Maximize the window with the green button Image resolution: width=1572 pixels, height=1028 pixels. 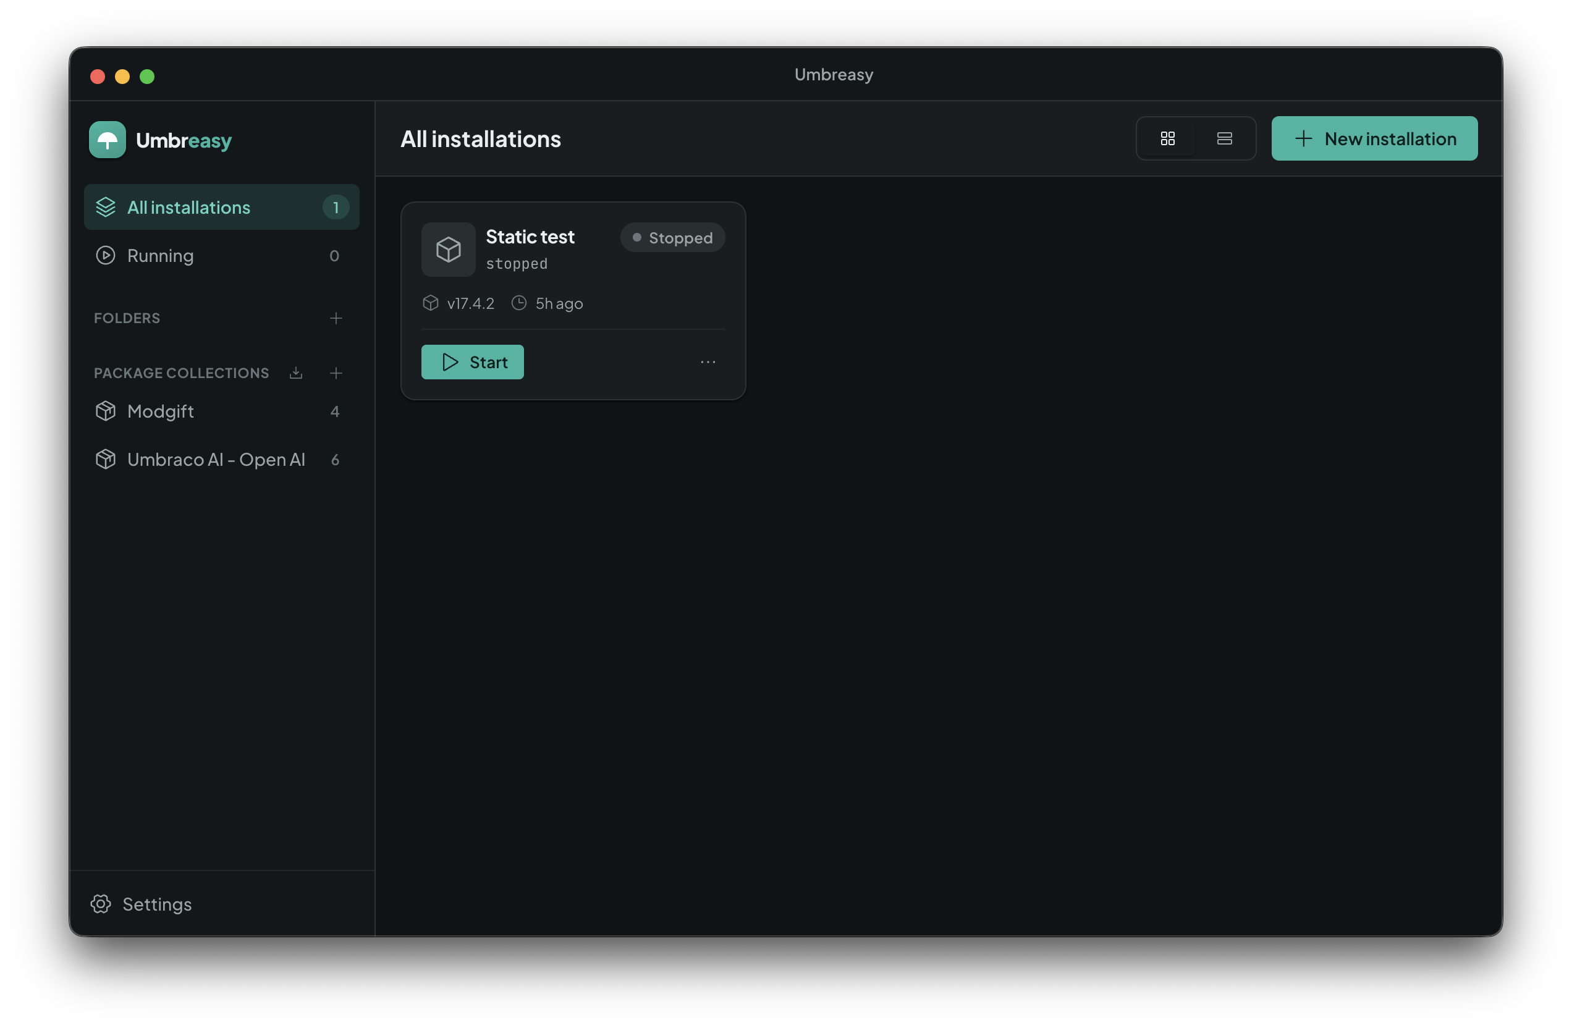(147, 77)
